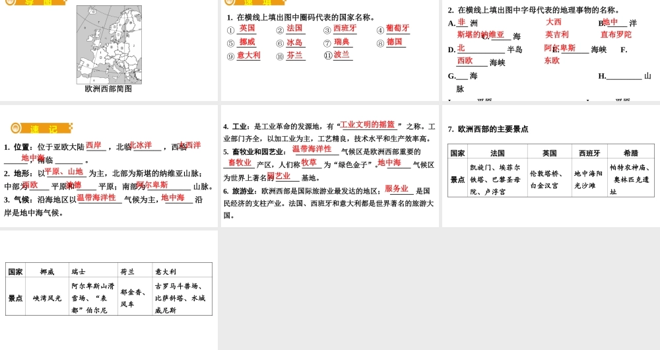Click the red answer 牧草
Screen dimensions: 660x350
tap(309, 162)
